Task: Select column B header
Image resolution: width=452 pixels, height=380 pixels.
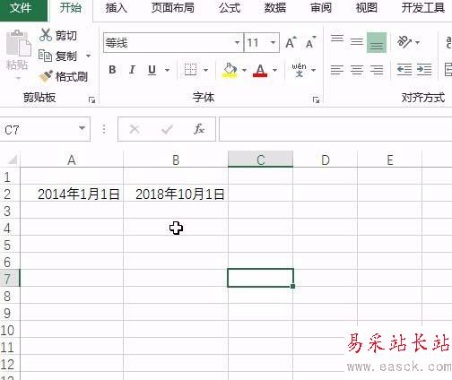Action: (x=176, y=160)
